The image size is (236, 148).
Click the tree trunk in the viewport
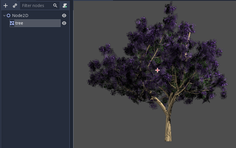click(x=168, y=129)
